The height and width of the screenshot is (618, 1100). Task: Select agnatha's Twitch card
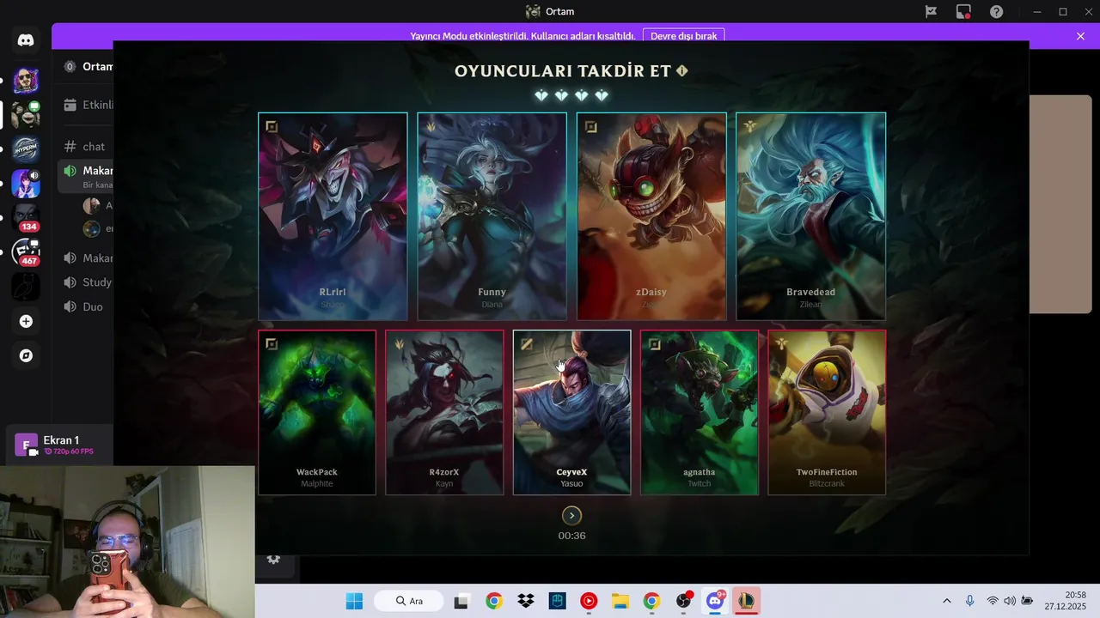(699, 412)
